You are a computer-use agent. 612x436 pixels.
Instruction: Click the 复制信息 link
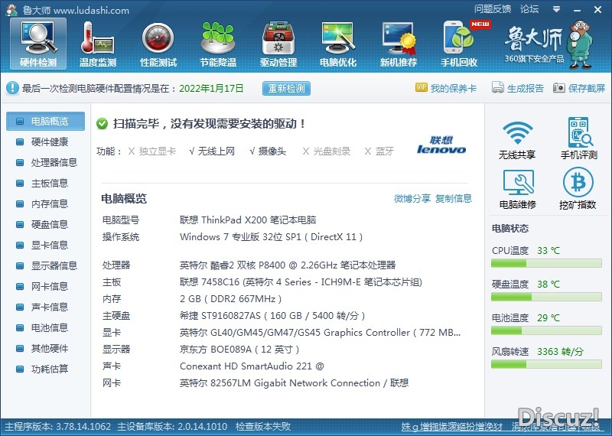[454, 199]
